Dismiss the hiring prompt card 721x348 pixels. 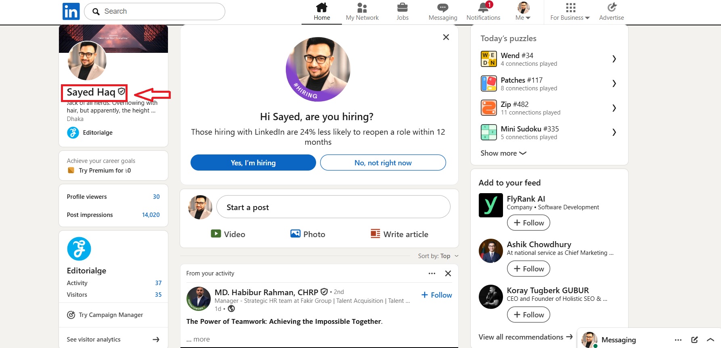[446, 37]
